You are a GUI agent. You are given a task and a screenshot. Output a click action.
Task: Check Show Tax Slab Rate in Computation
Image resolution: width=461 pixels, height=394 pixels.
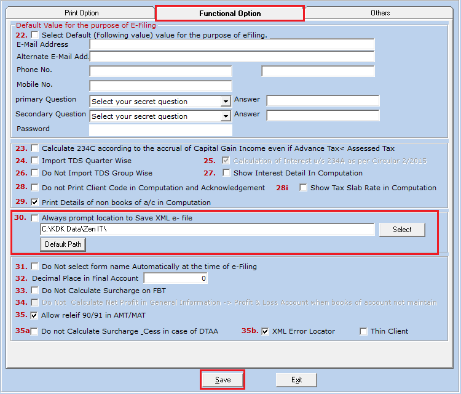304,188
